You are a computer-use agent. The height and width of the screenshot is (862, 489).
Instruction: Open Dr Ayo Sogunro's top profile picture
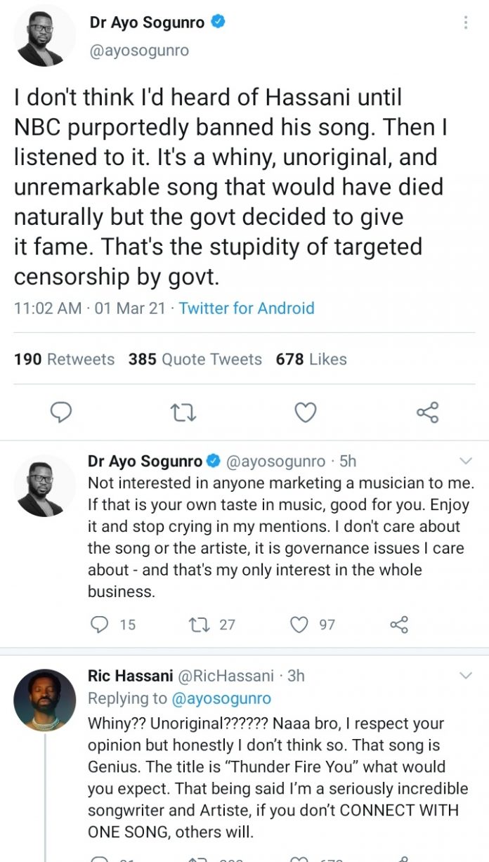45,36
